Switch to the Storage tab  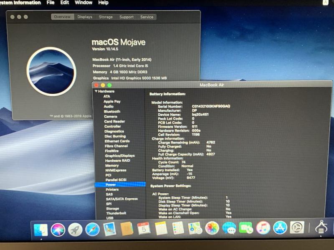[x=106, y=17]
